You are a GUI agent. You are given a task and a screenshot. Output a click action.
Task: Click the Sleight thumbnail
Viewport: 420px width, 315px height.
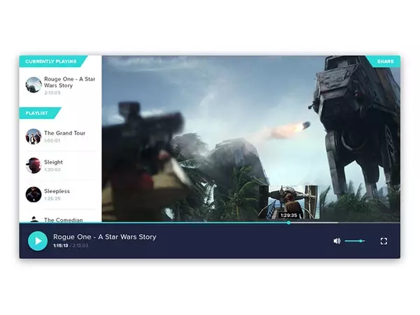[34, 165]
